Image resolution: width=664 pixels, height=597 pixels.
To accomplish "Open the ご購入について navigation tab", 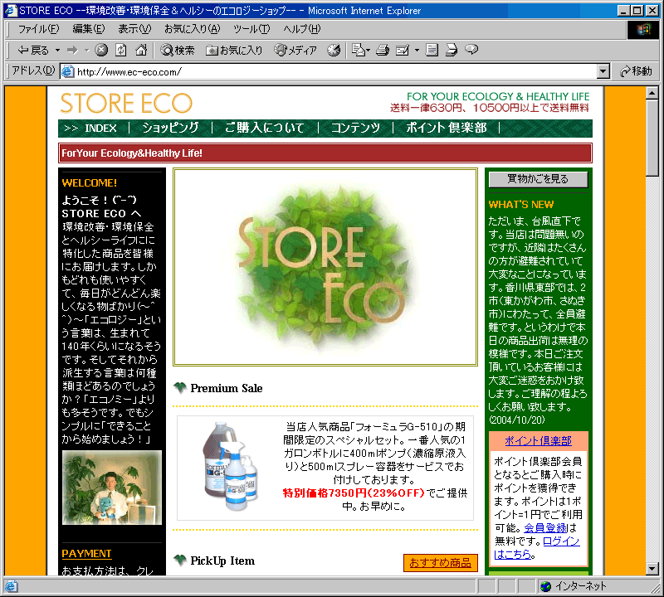I will coord(264,128).
